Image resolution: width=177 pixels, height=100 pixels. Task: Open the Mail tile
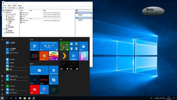coord(49,46)
